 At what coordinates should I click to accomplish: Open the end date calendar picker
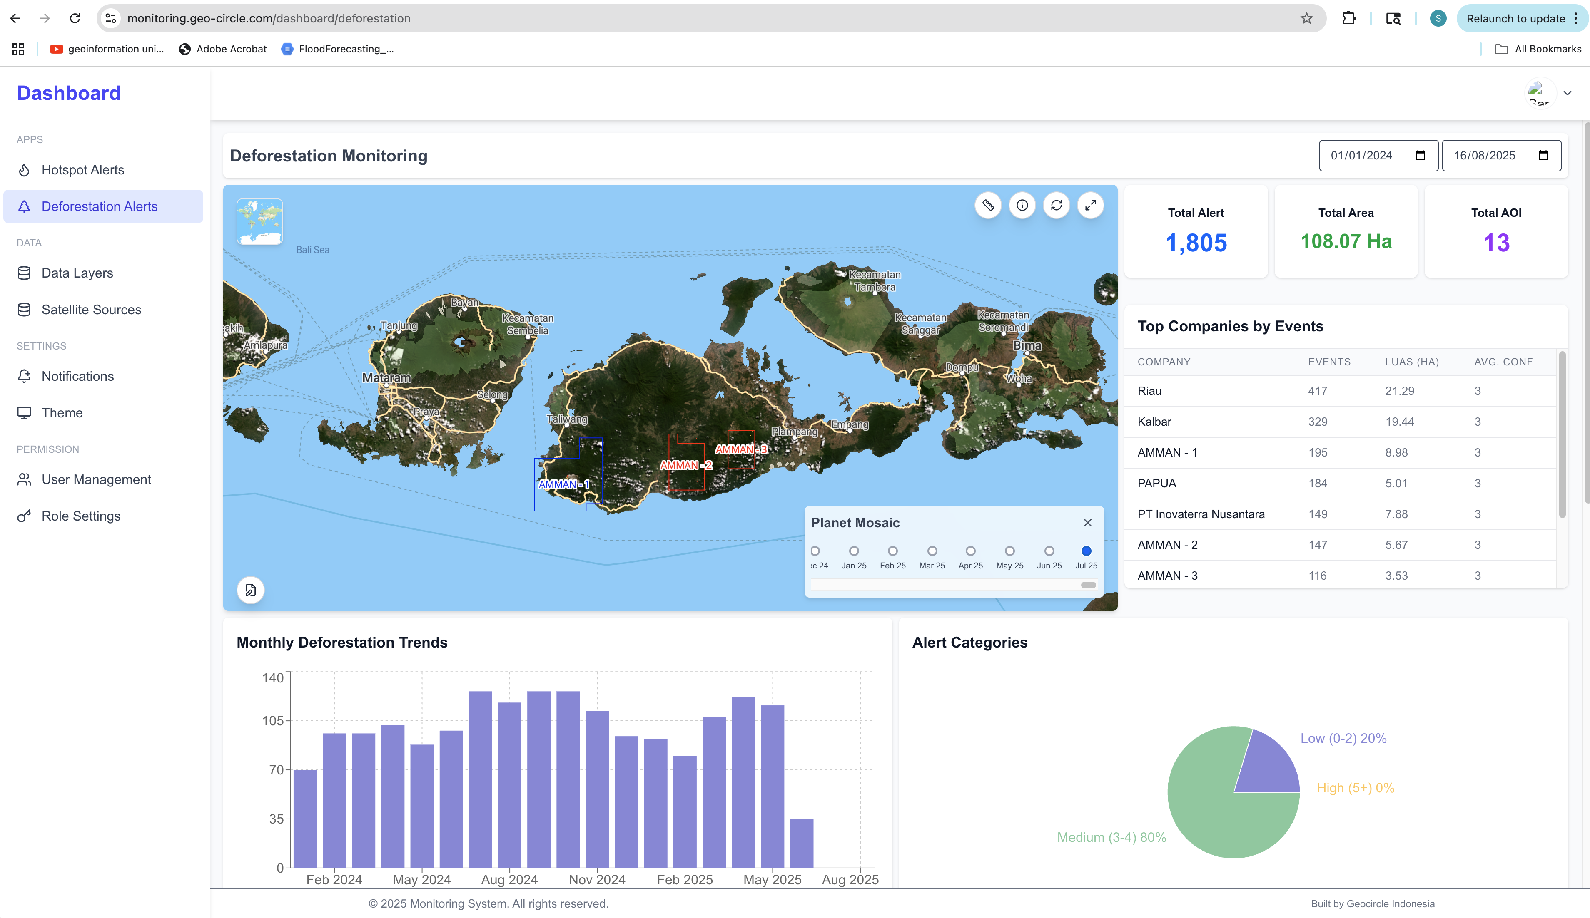coord(1543,155)
